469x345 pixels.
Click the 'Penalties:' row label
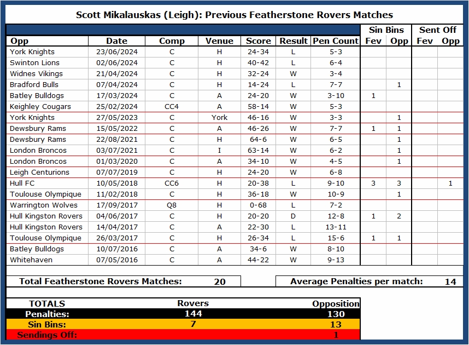tap(47, 314)
